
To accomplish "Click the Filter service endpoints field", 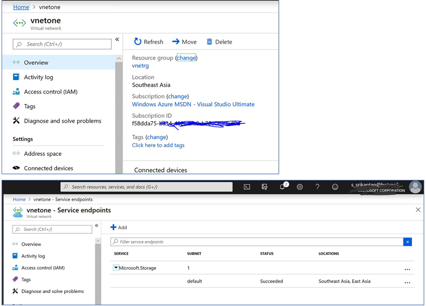I will pos(257,242).
